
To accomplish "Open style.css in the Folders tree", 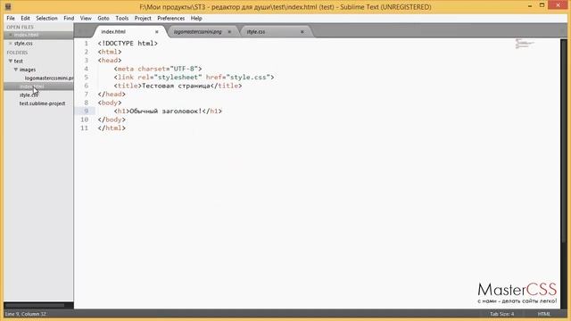I will click(x=29, y=95).
